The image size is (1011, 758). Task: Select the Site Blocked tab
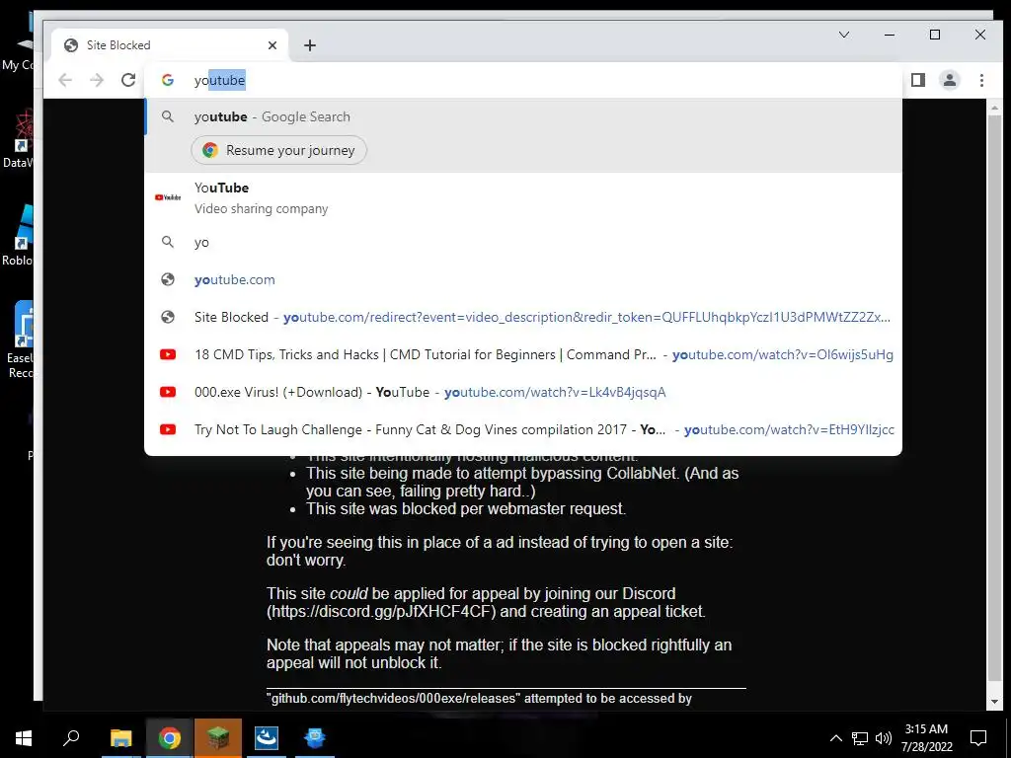pos(171,45)
